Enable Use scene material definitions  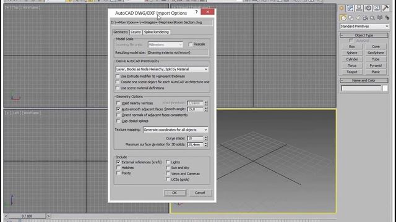click(118, 88)
